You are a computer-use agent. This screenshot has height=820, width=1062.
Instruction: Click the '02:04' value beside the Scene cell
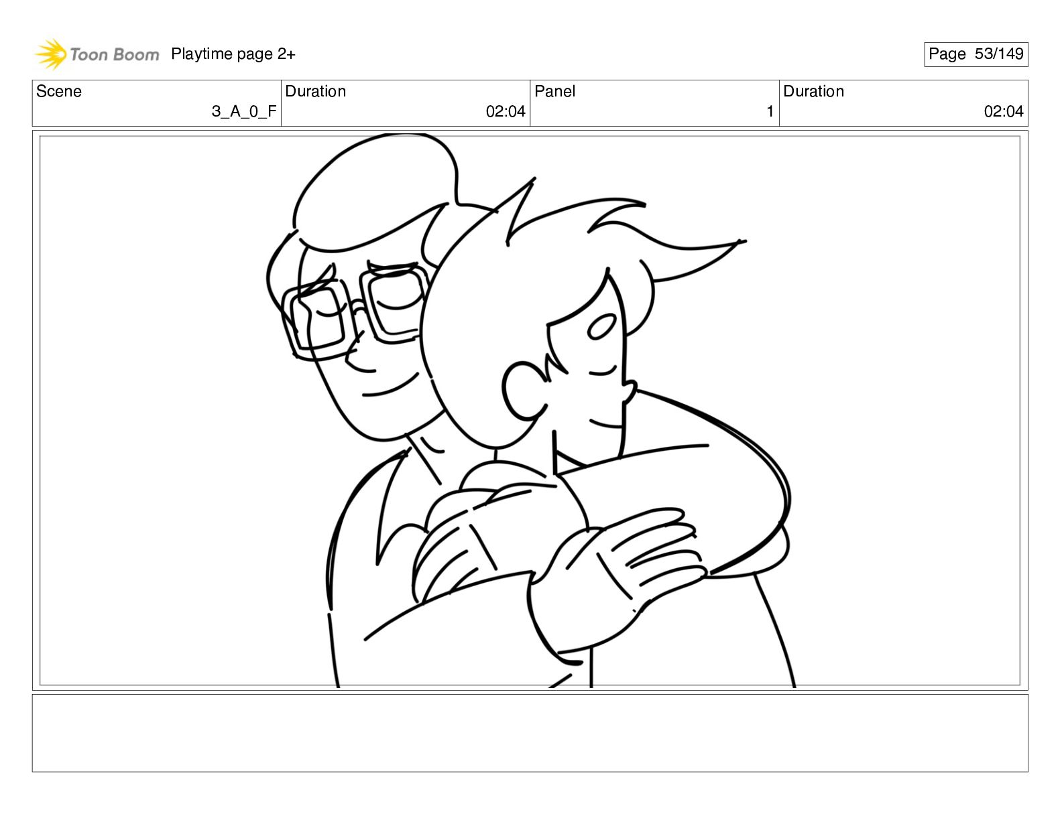tap(506, 112)
